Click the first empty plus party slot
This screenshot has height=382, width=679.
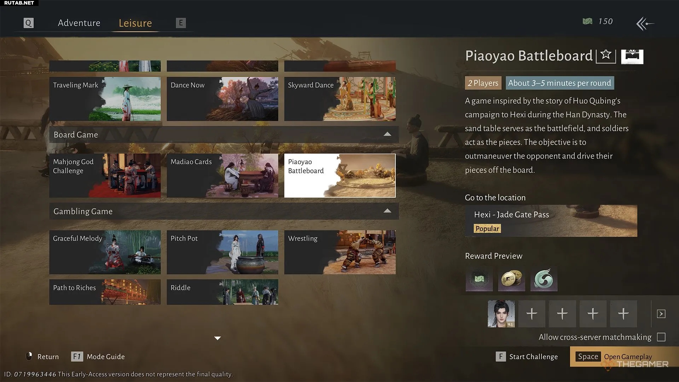click(x=532, y=314)
